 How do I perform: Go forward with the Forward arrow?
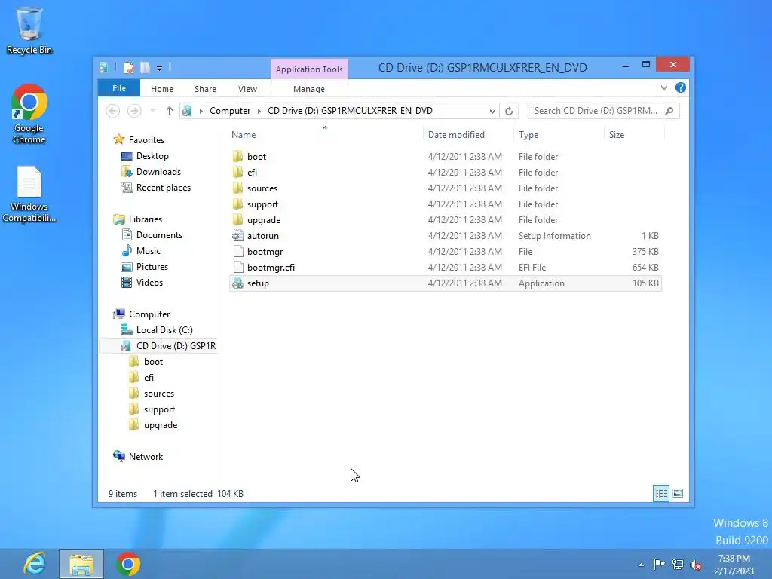tap(134, 111)
